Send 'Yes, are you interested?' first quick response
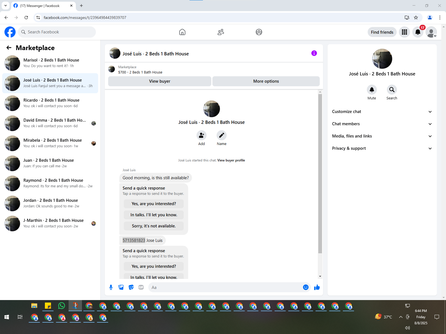 point(154,204)
